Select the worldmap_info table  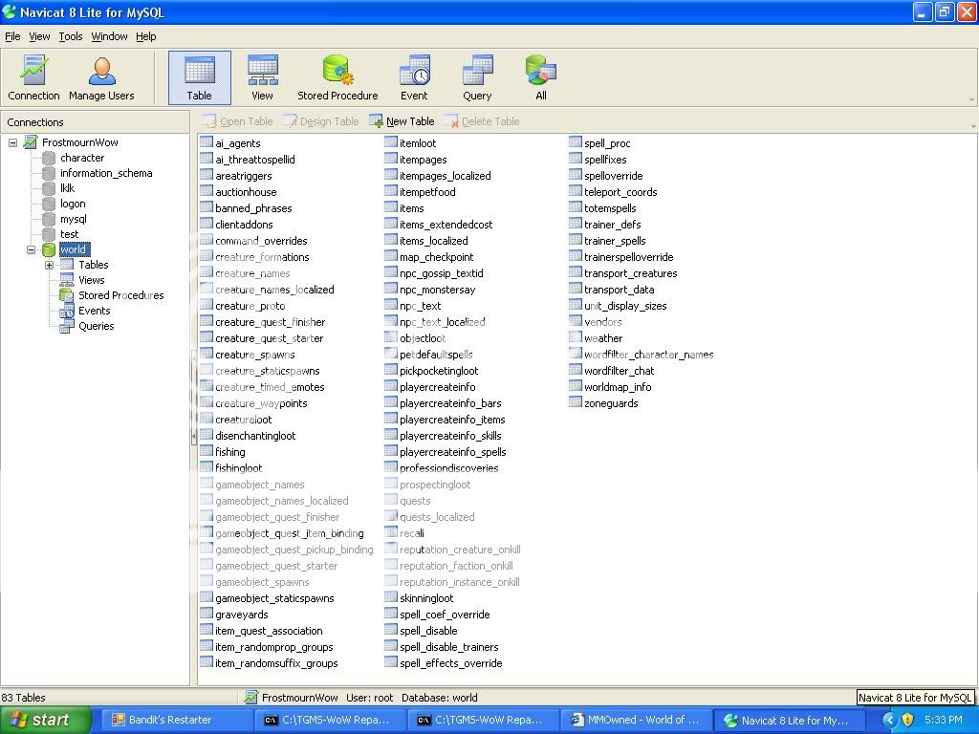(618, 387)
